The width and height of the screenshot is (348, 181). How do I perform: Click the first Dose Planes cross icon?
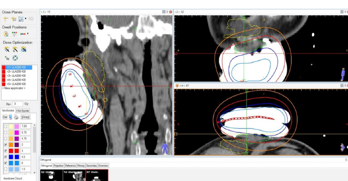click(6, 19)
